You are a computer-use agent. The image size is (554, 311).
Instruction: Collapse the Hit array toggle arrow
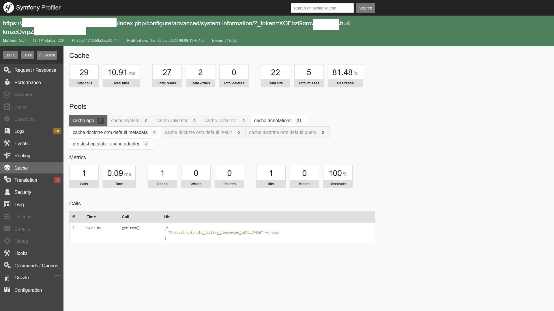coord(167,227)
